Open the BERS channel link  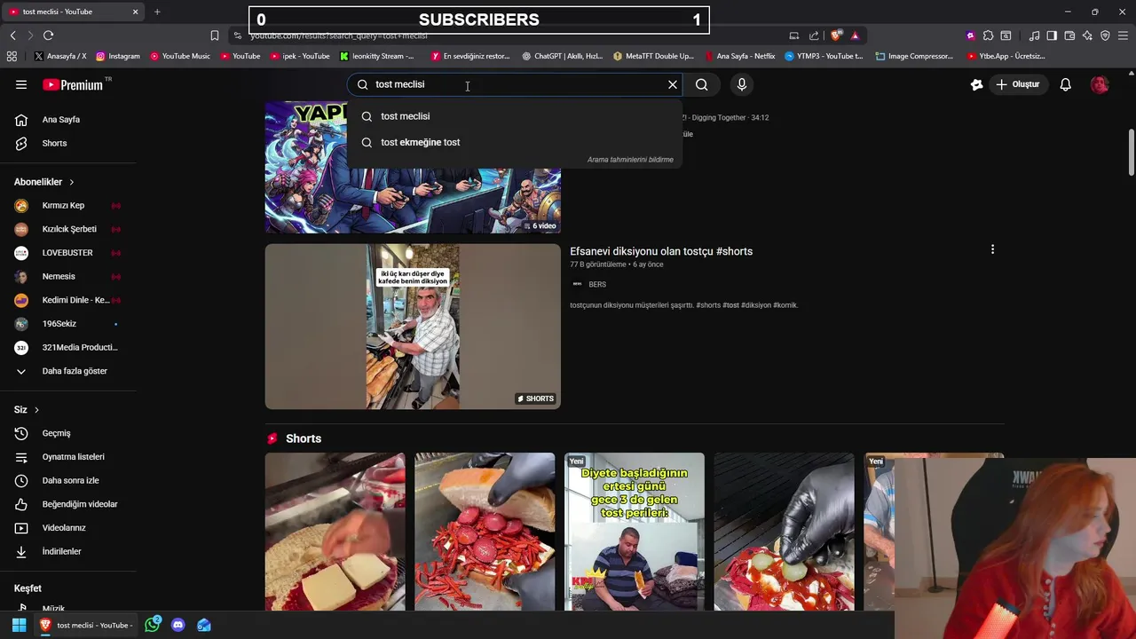point(597,284)
